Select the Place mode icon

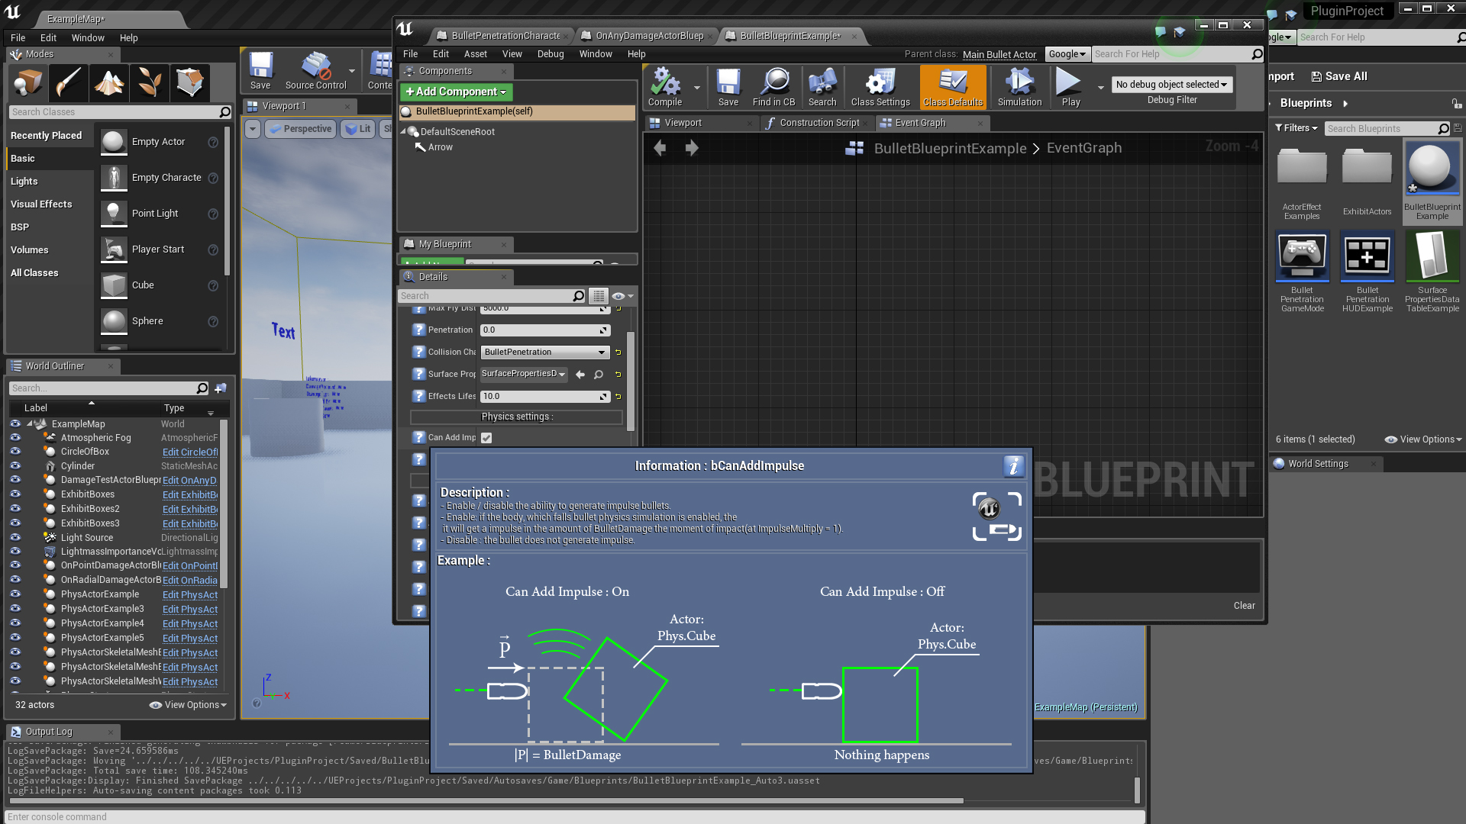click(27, 82)
